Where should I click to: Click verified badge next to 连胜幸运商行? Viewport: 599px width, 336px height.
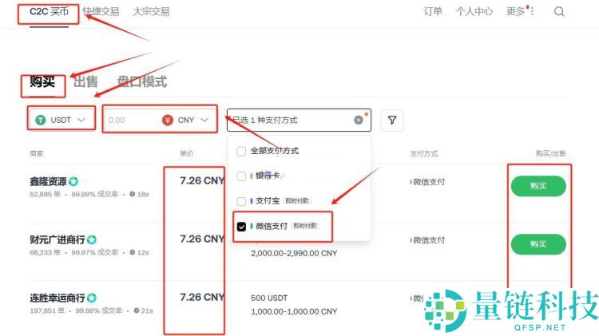pyautogui.click(x=92, y=298)
